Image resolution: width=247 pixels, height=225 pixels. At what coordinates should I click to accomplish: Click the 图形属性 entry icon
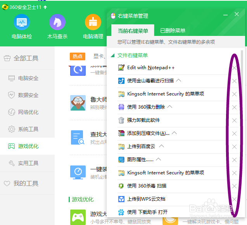tap(121, 160)
